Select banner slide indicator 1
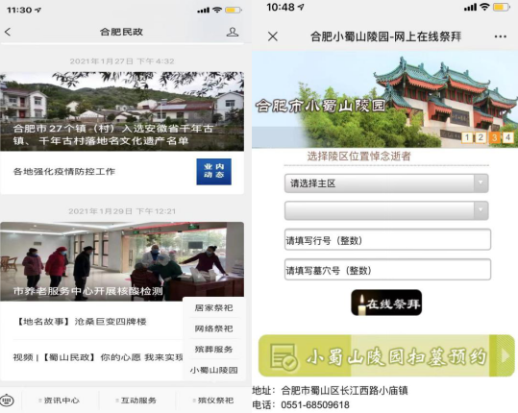Viewport: 518px width, 413px height. pos(467,137)
